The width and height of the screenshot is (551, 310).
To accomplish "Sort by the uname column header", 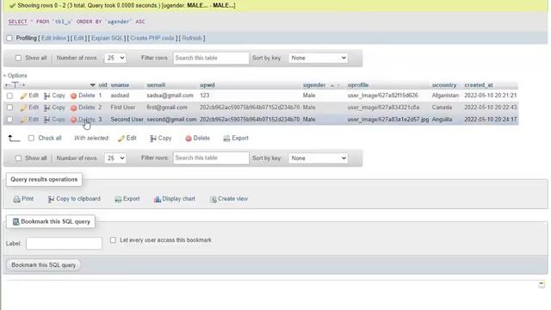I will 120,85.
